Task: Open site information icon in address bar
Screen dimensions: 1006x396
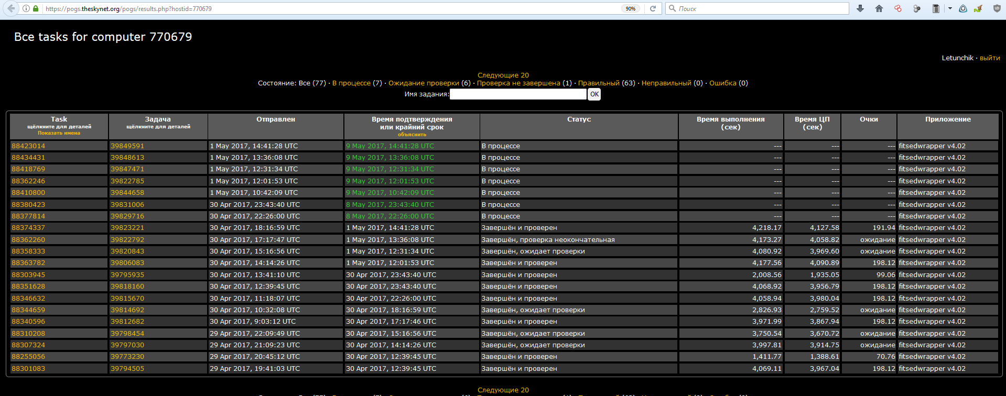Action: pyautogui.click(x=26, y=8)
